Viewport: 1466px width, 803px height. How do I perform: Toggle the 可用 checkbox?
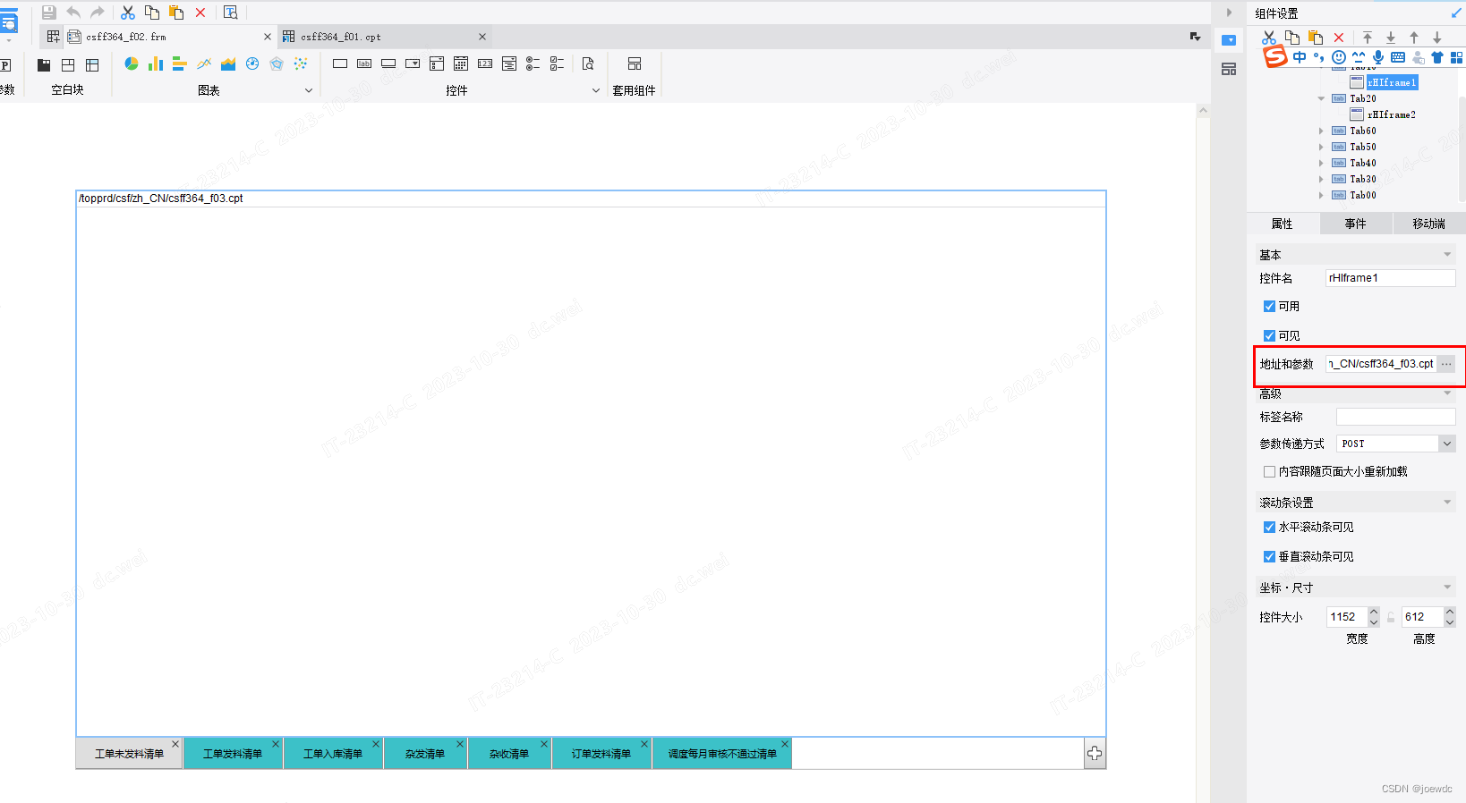click(1269, 306)
